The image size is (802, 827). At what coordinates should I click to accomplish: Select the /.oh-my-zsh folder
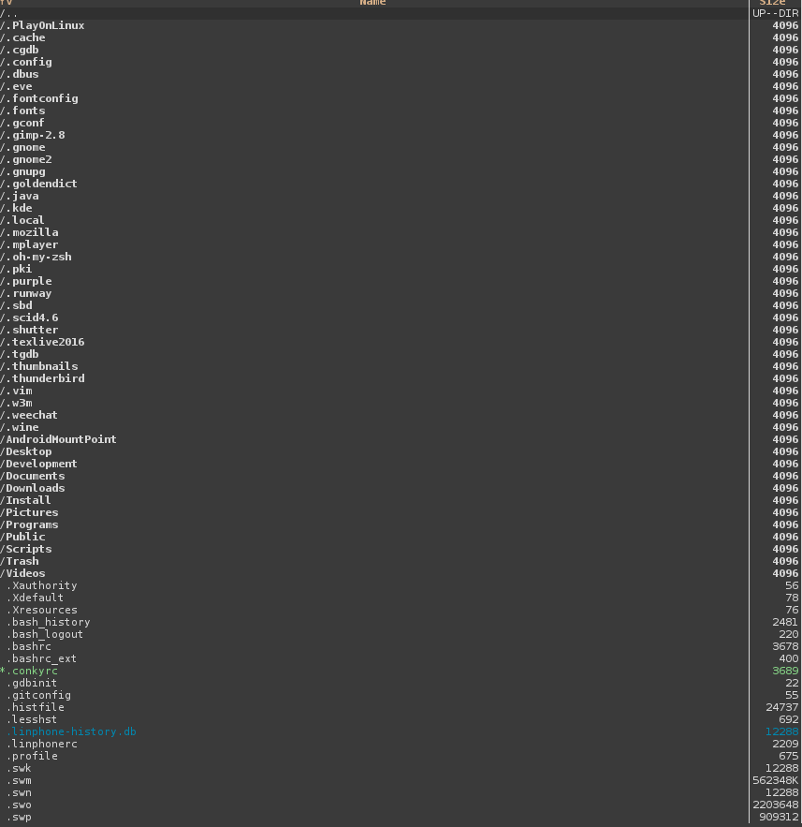pyautogui.click(x=36, y=258)
